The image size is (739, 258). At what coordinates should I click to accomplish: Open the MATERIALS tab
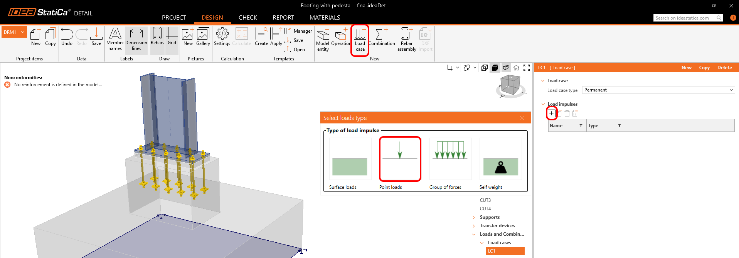point(325,18)
